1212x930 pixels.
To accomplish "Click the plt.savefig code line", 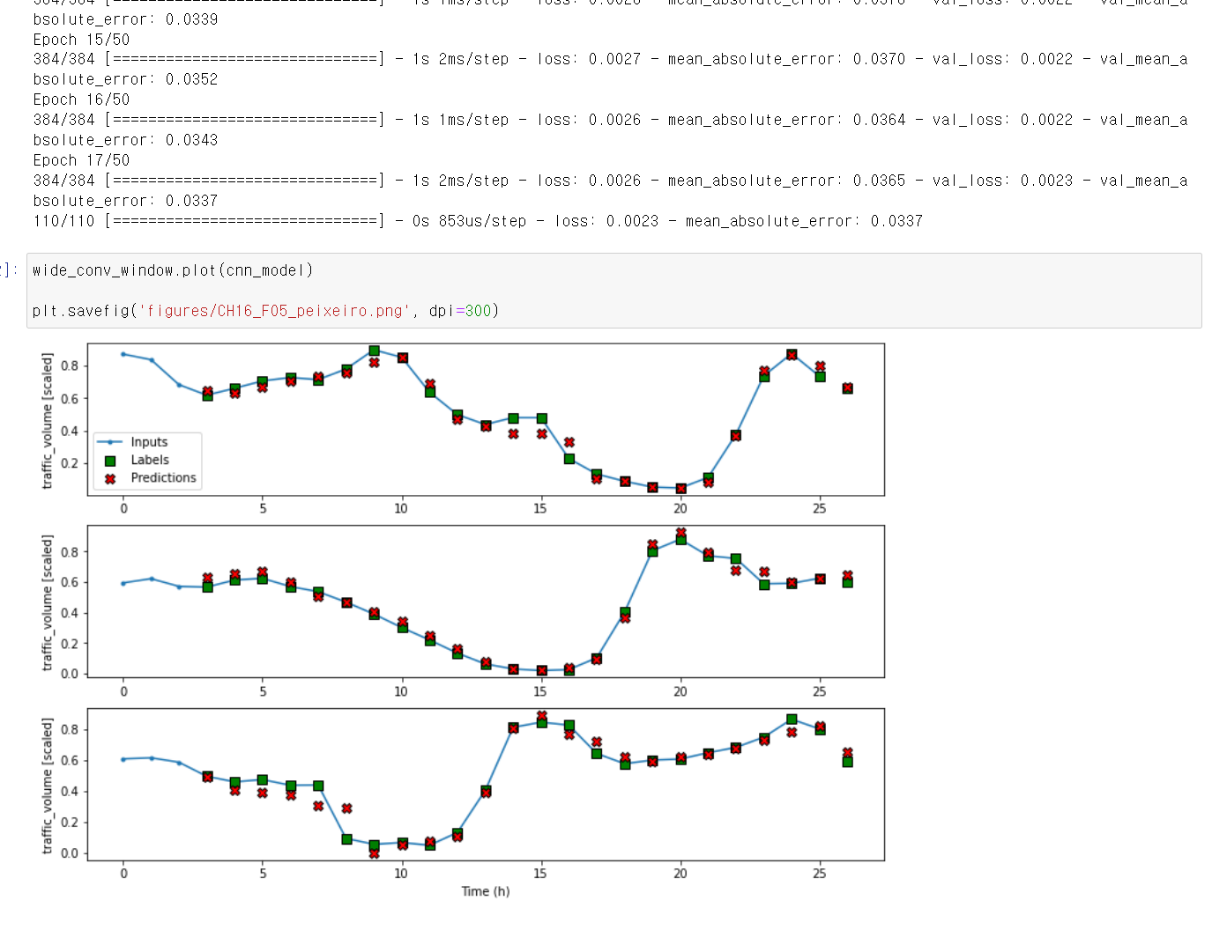I will click(x=265, y=311).
